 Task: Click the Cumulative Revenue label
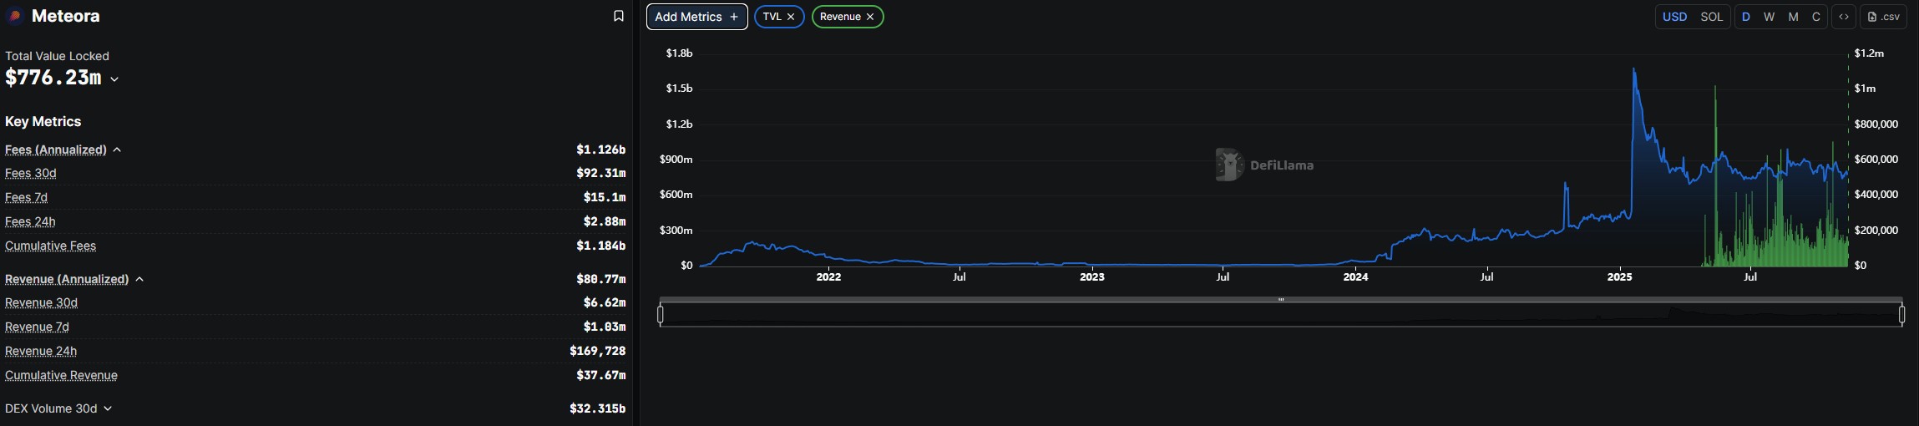coord(61,375)
